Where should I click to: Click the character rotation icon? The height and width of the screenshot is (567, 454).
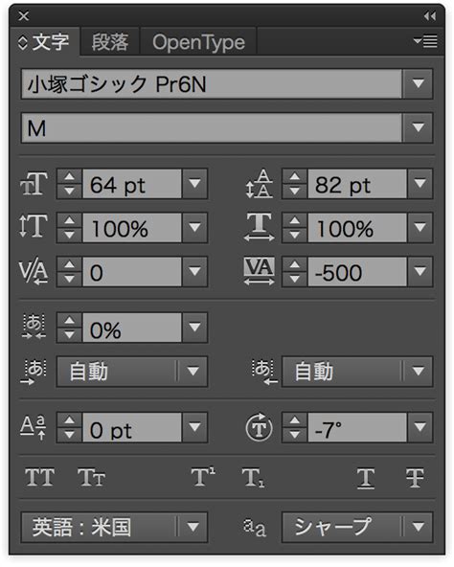[259, 427]
